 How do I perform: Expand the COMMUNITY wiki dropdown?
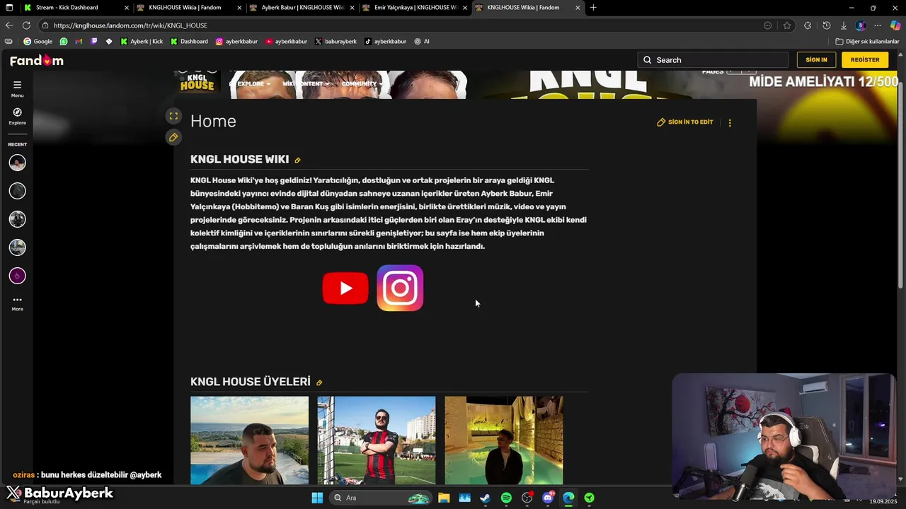(x=362, y=84)
